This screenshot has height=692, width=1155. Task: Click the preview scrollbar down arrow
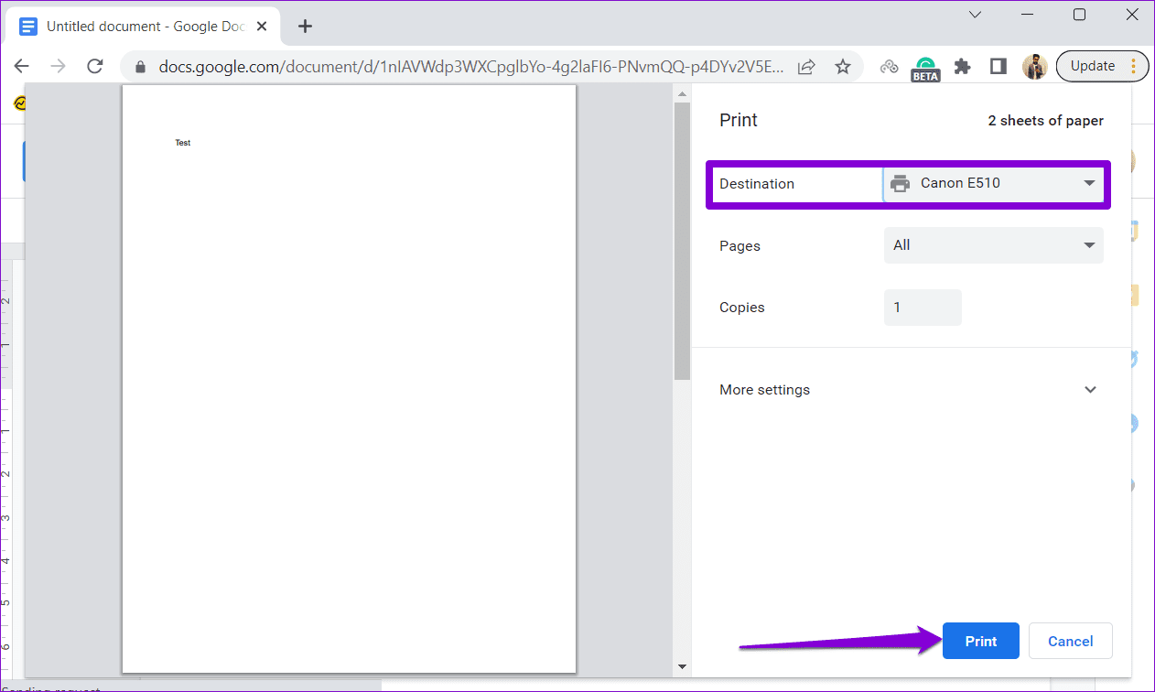pos(682,666)
